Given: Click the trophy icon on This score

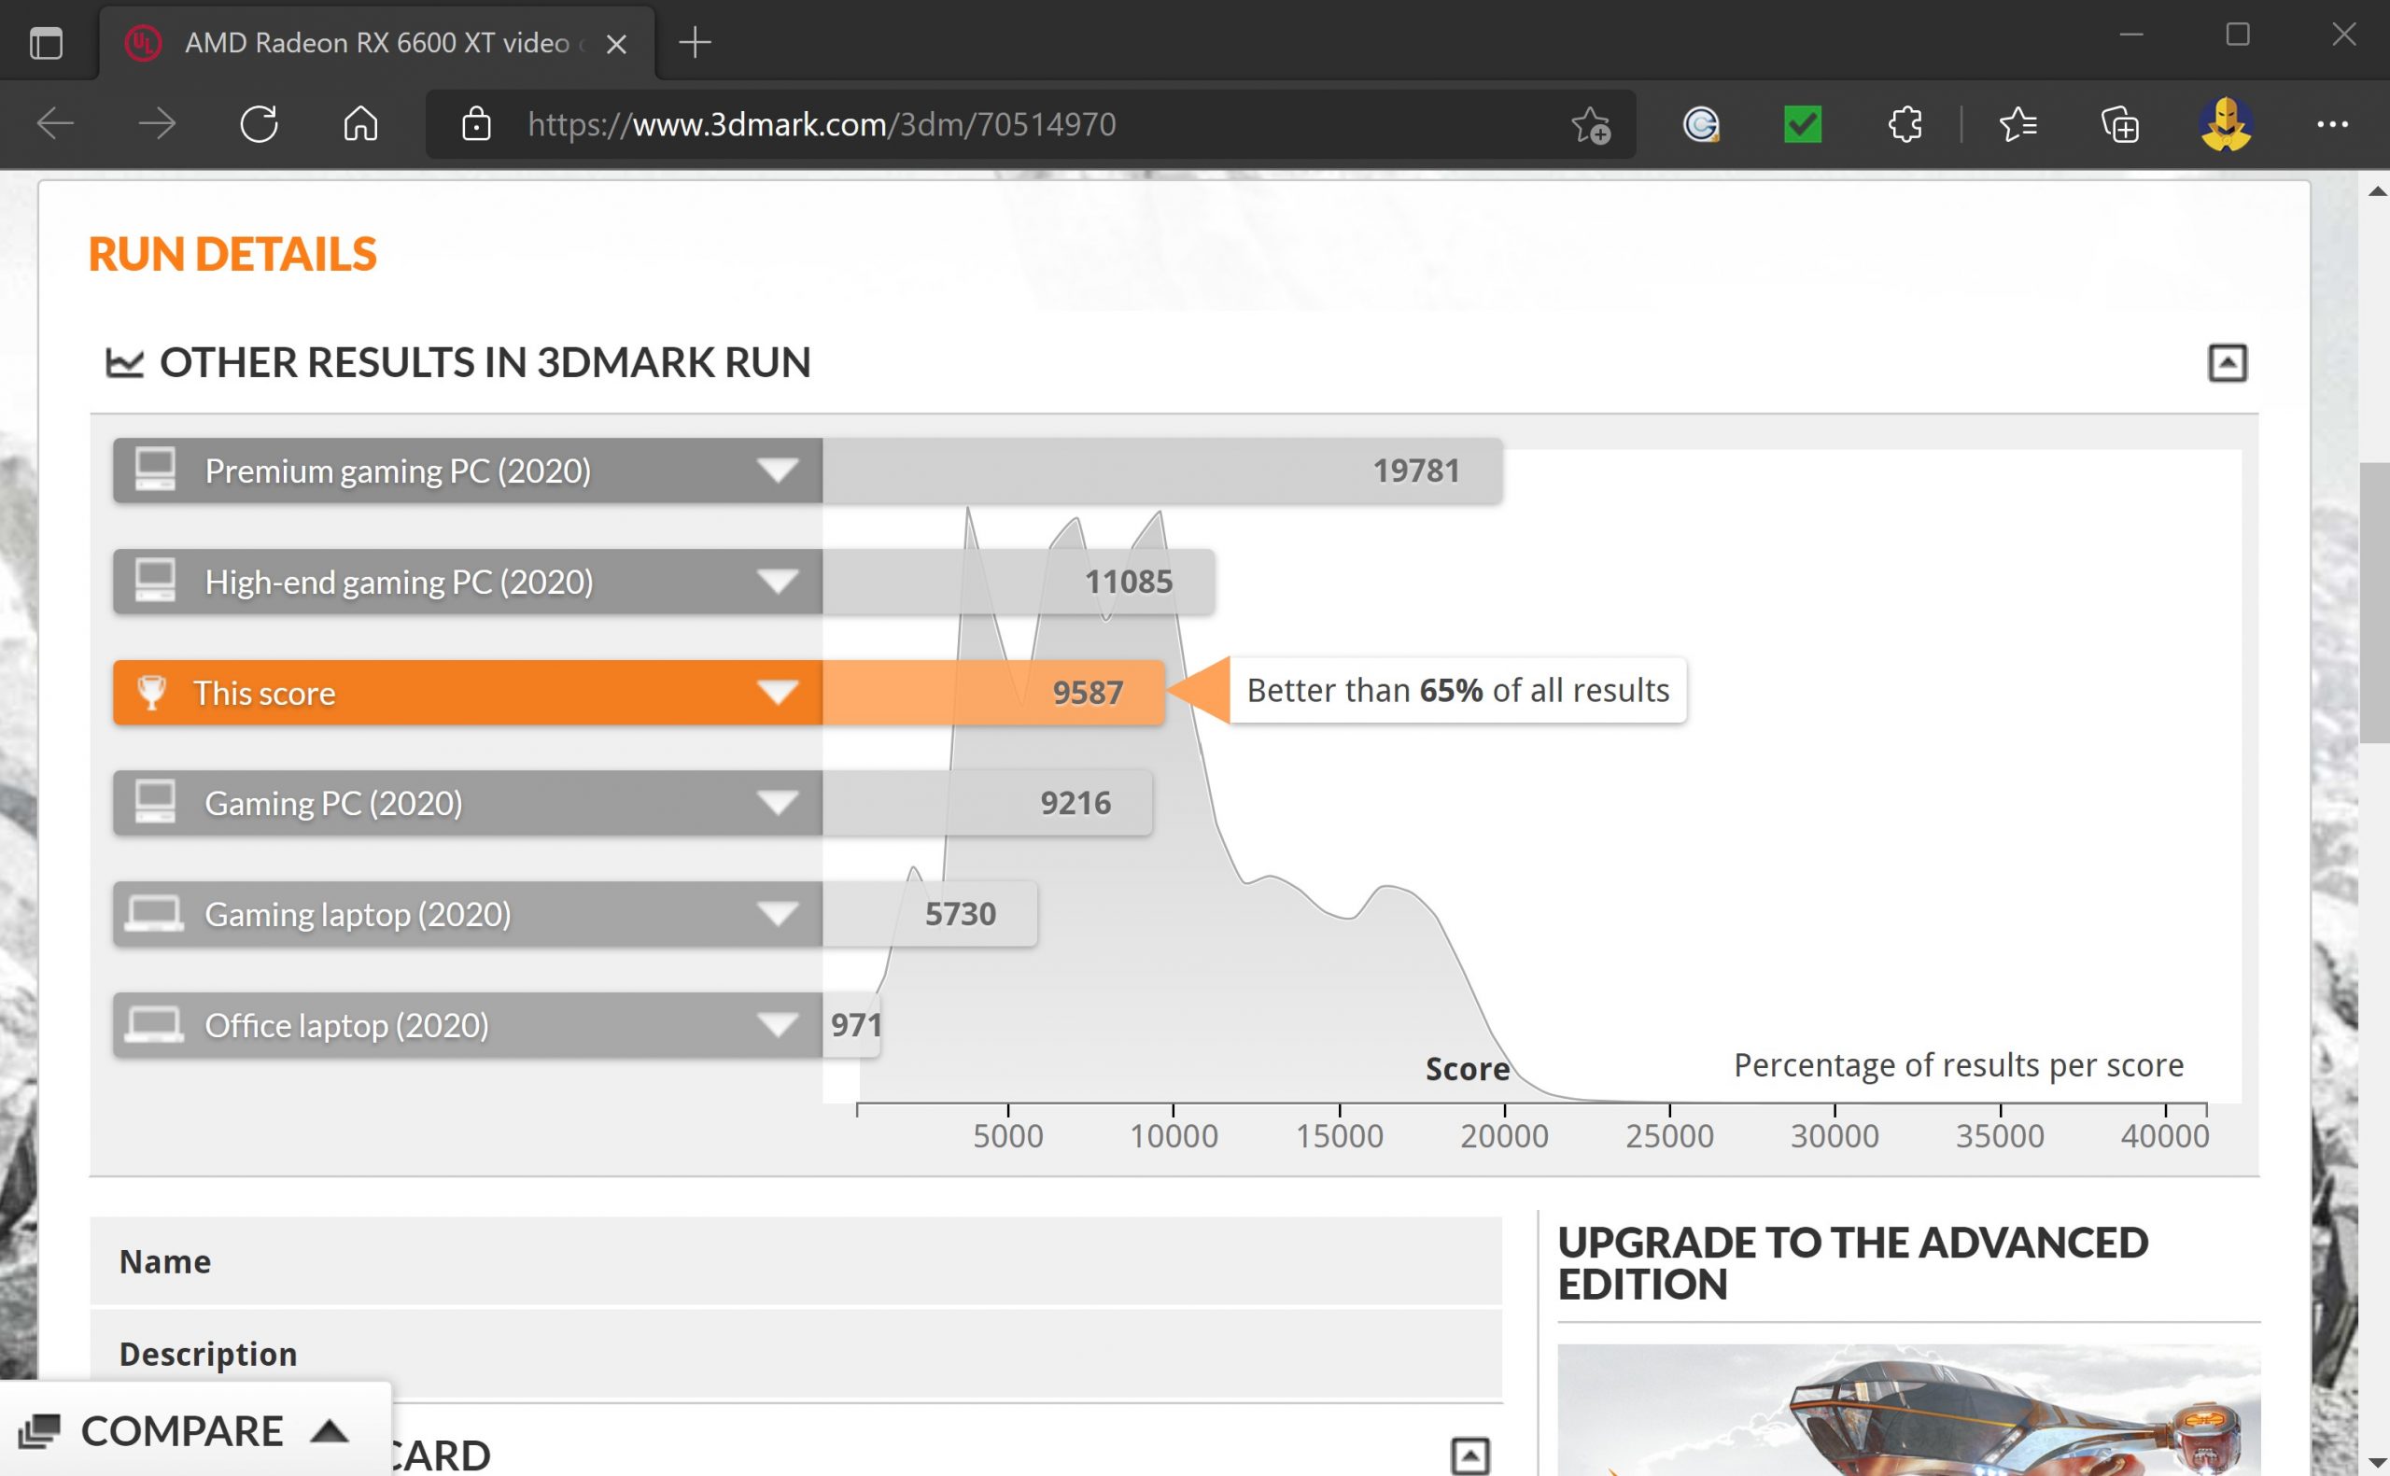Looking at the screenshot, I should point(151,692).
